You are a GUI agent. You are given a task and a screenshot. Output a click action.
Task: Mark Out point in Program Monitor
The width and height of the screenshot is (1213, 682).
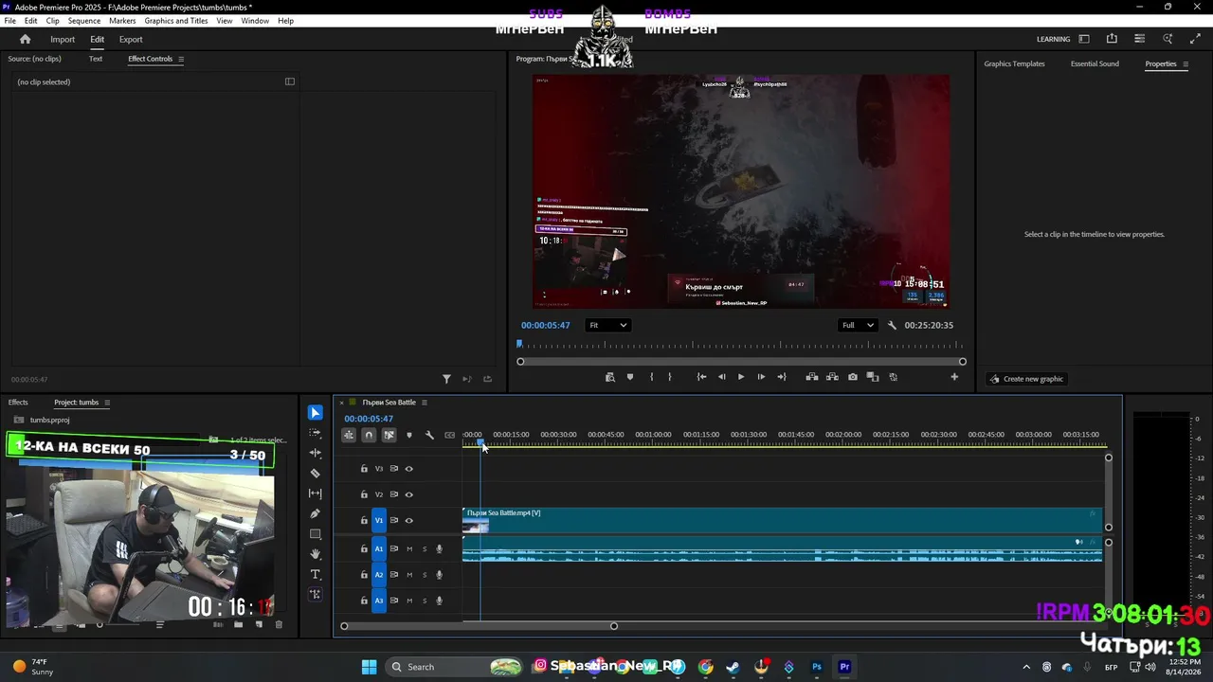tap(670, 377)
